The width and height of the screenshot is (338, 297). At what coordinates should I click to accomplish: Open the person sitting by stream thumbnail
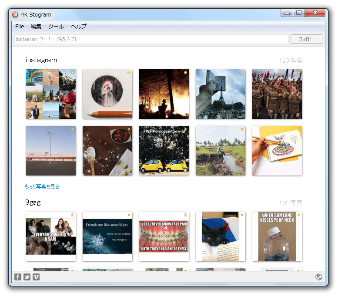(221, 151)
